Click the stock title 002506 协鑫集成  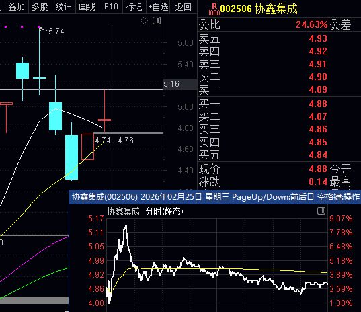pos(259,9)
